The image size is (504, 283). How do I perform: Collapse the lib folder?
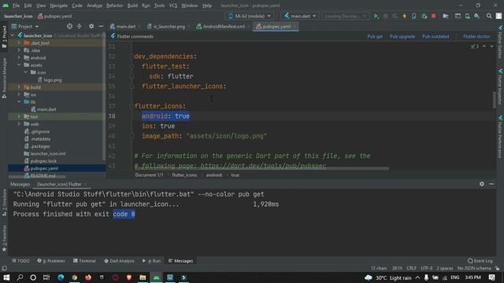coord(19,101)
